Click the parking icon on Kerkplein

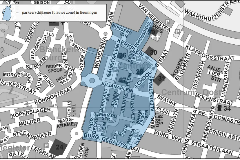click(x=139, y=59)
